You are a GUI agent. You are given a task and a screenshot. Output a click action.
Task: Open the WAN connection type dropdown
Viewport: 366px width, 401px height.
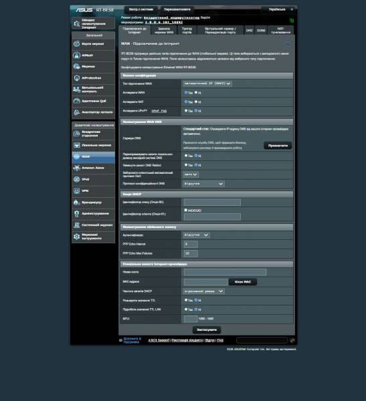coord(207,84)
